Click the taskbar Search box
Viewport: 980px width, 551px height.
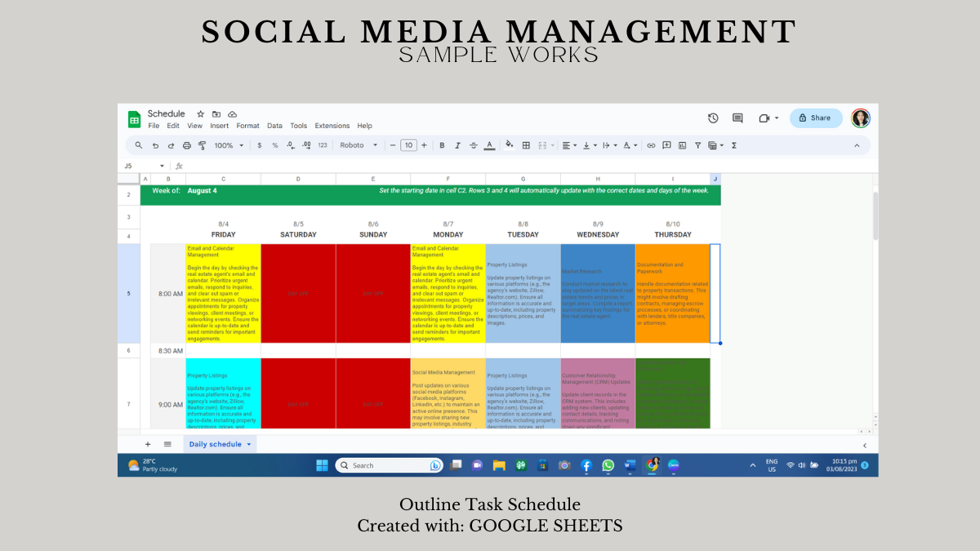[x=390, y=465]
